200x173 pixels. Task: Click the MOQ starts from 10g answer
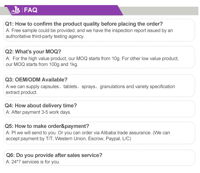(92, 58)
